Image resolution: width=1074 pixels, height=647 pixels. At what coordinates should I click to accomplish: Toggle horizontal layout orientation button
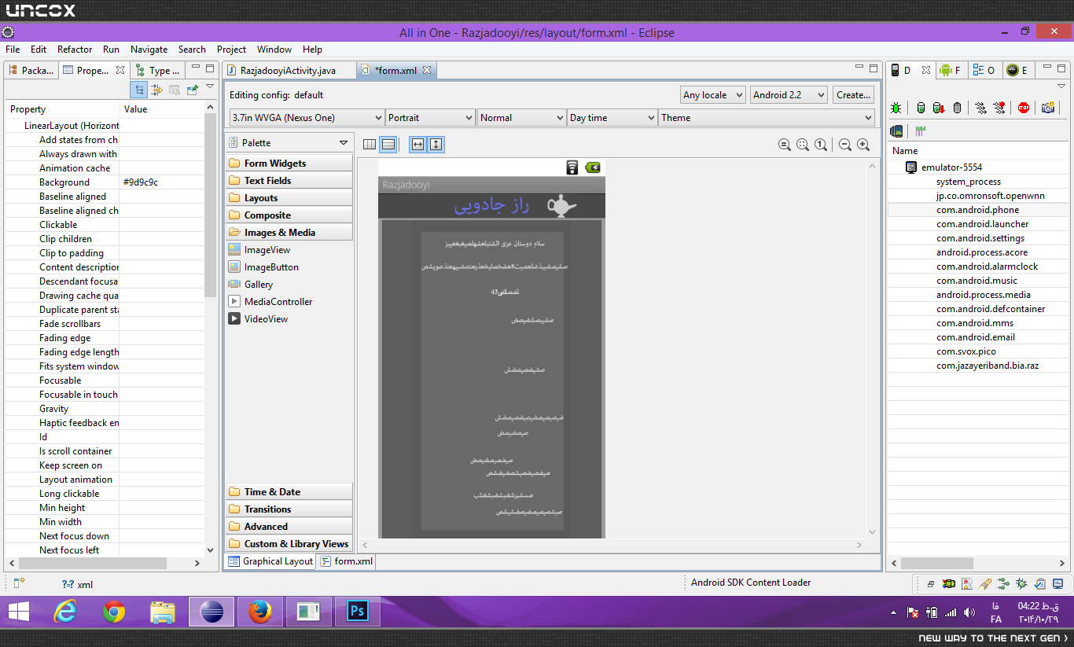[x=370, y=145]
